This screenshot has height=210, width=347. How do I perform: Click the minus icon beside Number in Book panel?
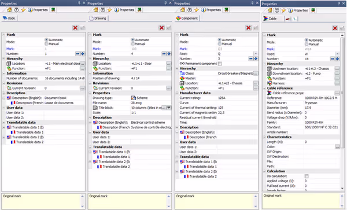click(x=77, y=54)
